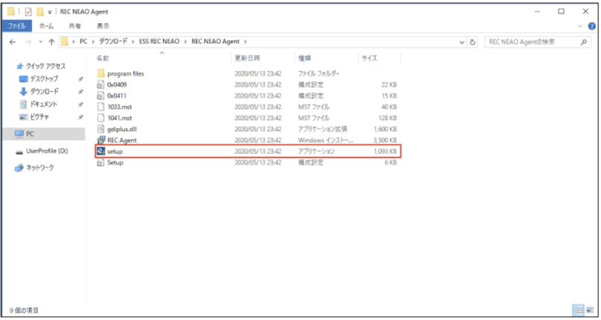This screenshot has height=320, width=601.
Task: Click the 1,093 KB size value
Action: coord(385,151)
